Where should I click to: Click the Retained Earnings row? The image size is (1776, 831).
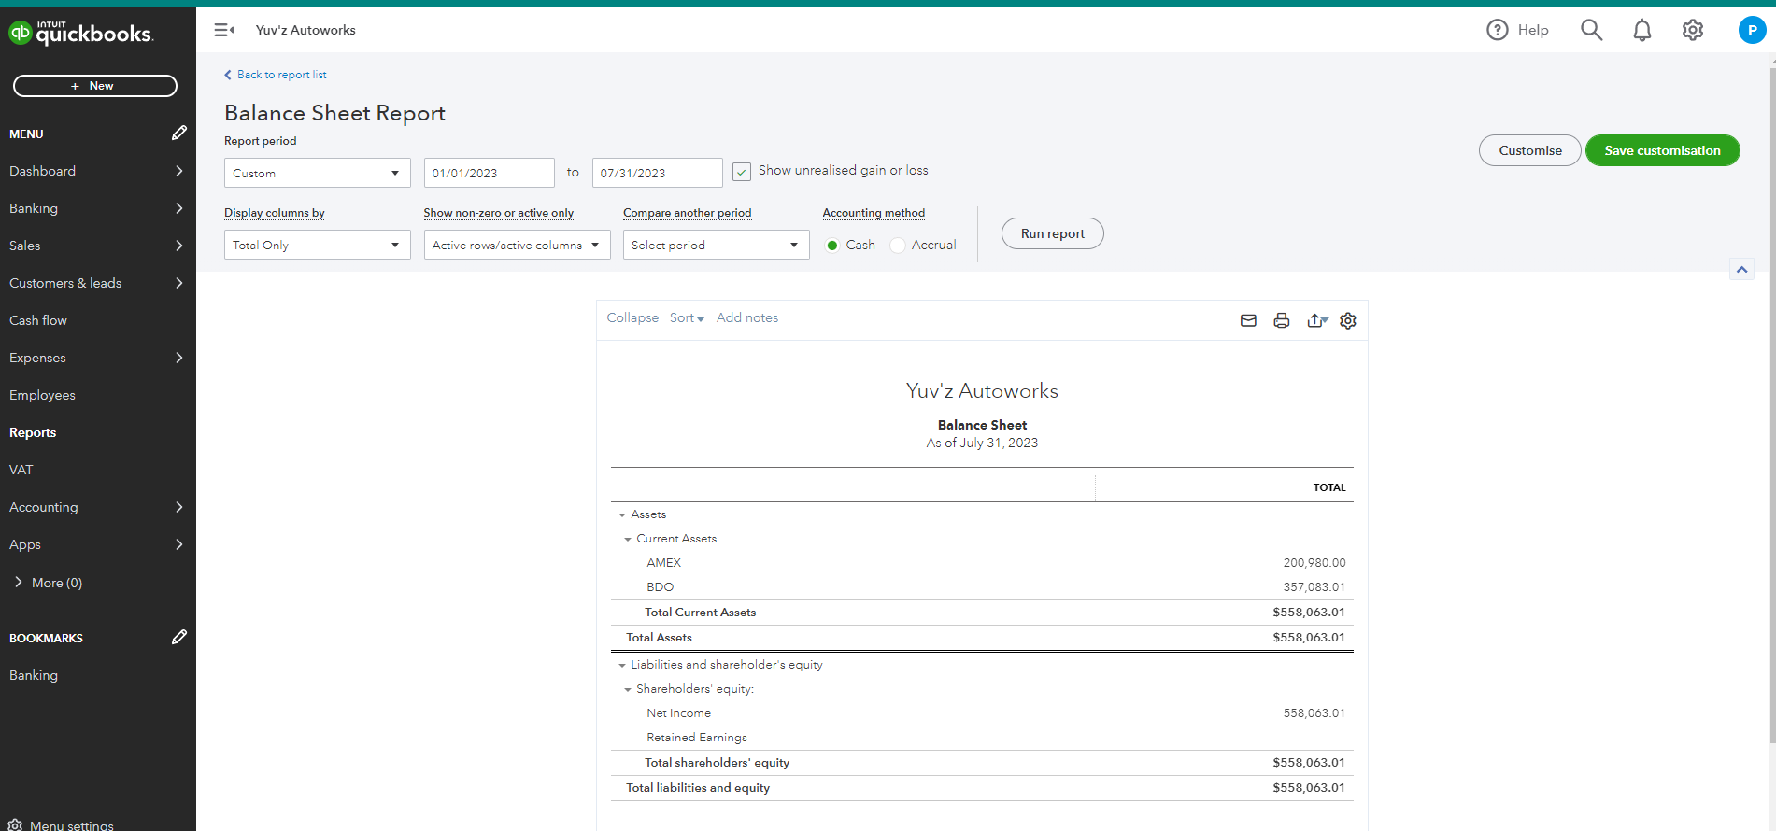click(x=982, y=738)
